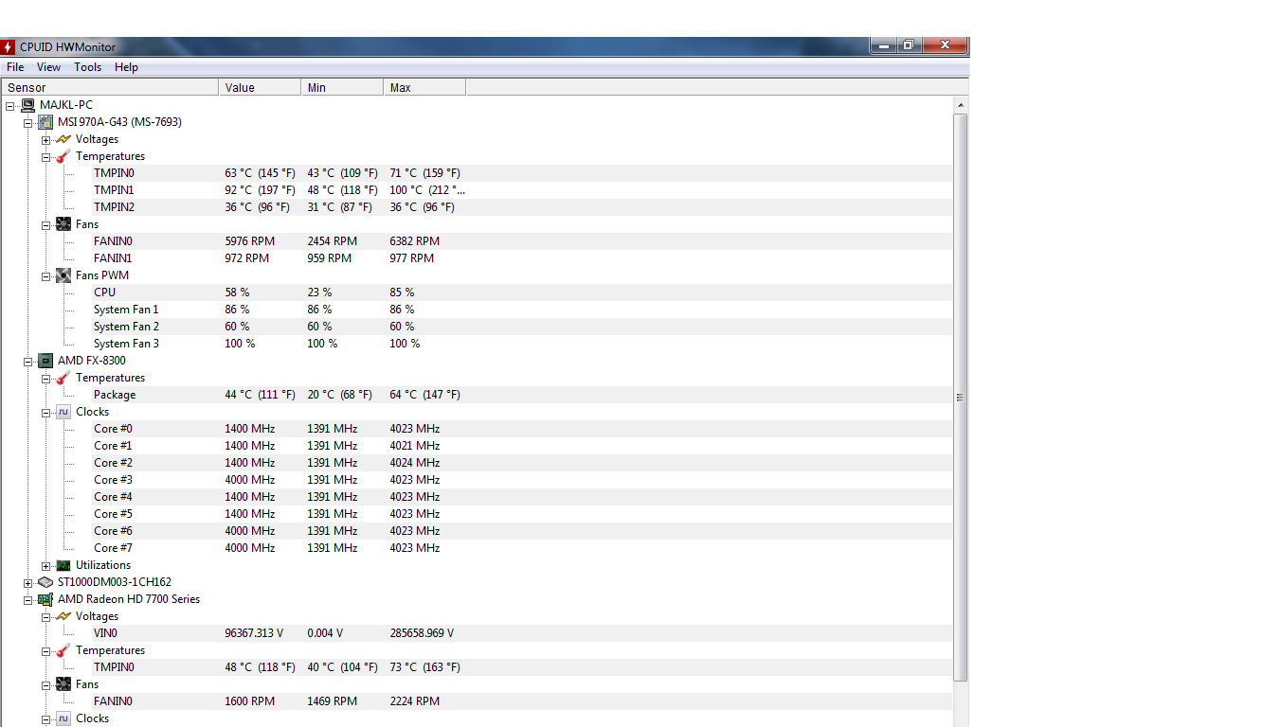
Task: Click the CPU Clocks waveform icon
Action: [x=63, y=412]
